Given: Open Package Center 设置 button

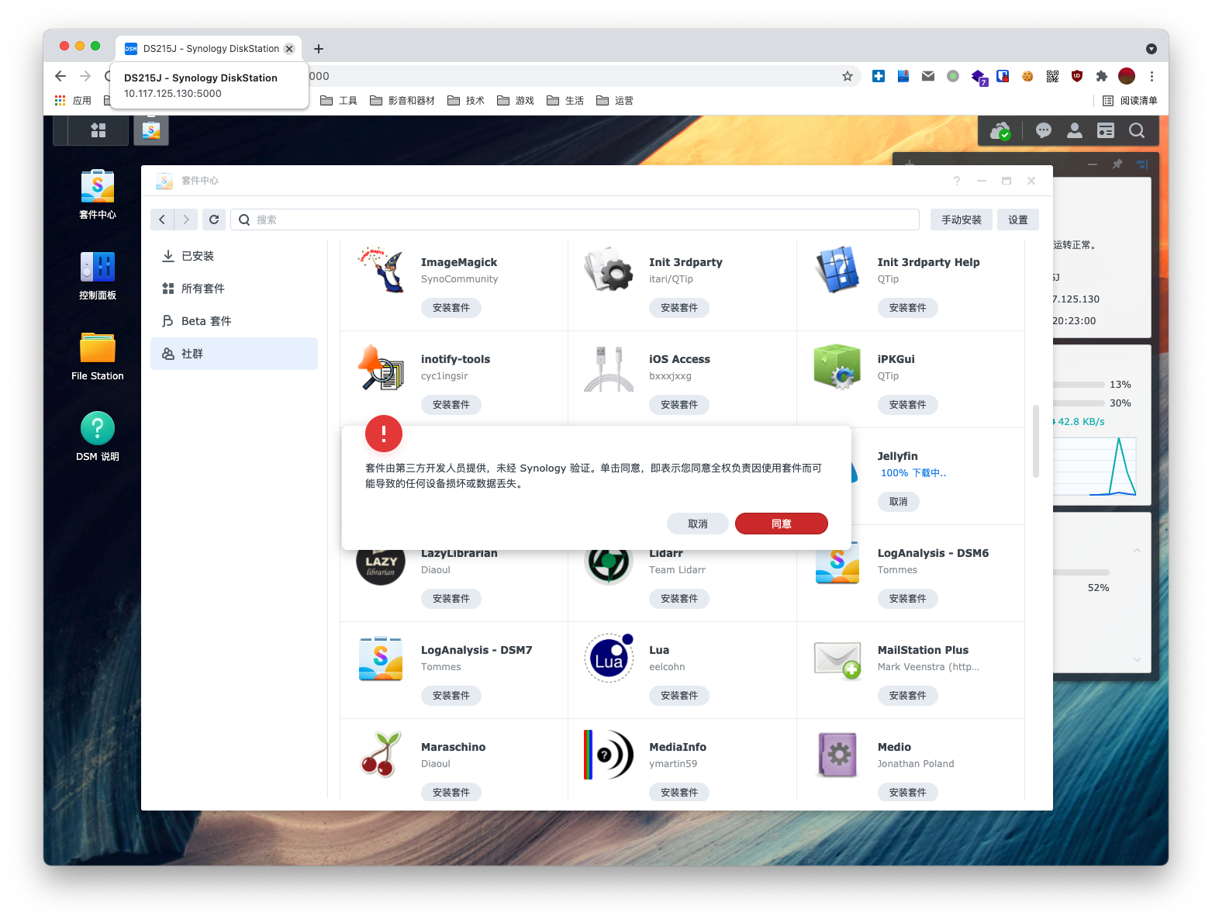Looking at the screenshot, I should point(1018,220).
